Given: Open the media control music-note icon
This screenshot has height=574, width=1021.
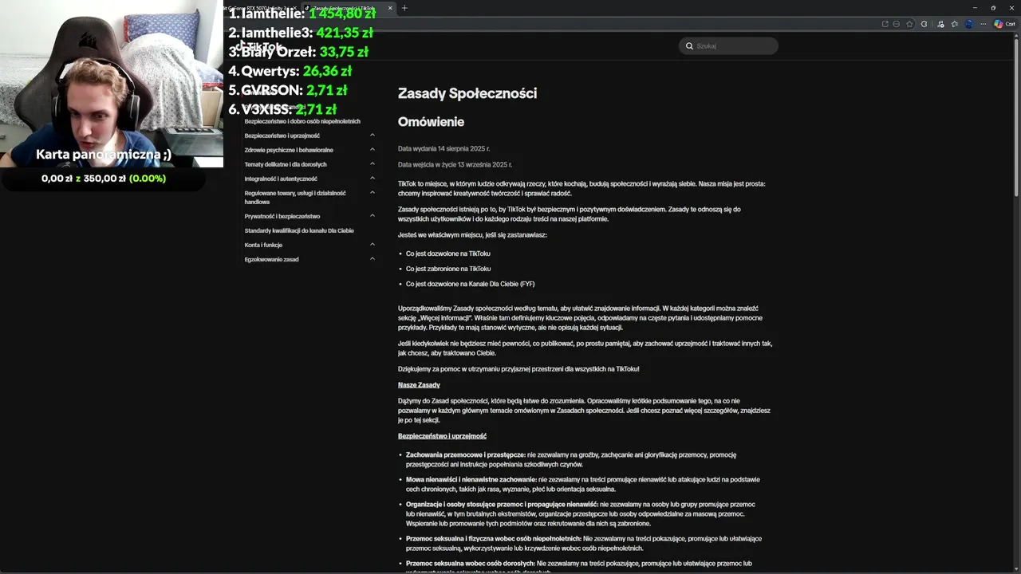Looking at the screenshot, I should (x=940, y=24).
